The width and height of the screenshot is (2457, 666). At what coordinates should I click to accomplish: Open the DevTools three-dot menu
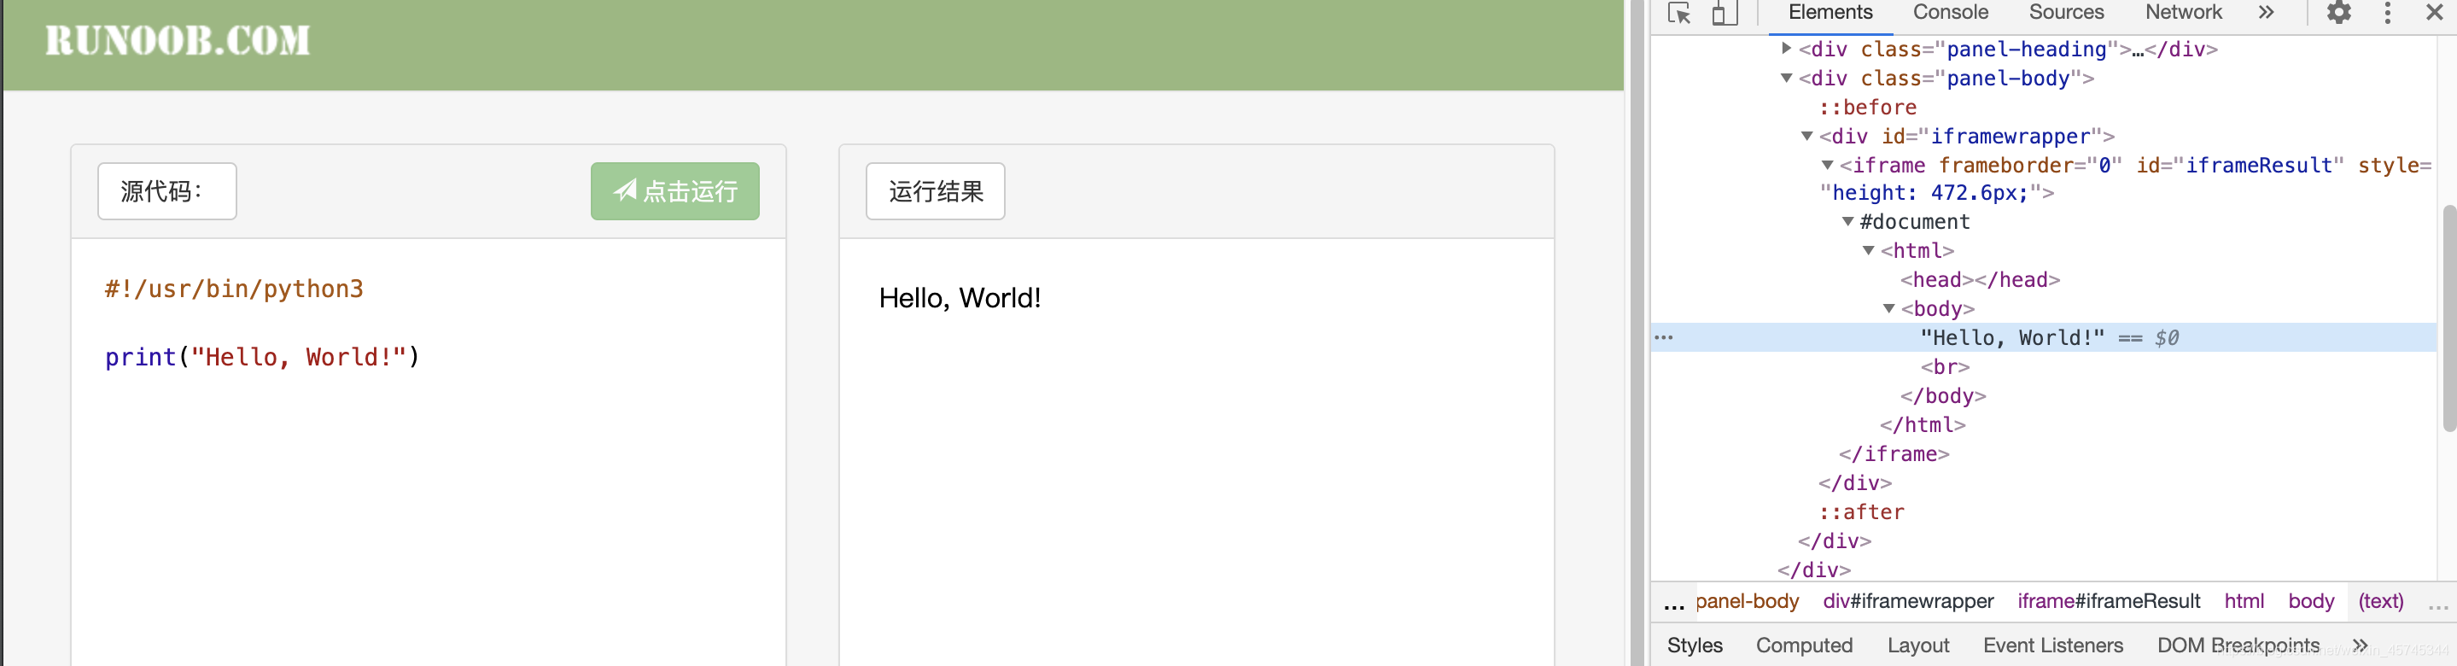[2387, 14]
